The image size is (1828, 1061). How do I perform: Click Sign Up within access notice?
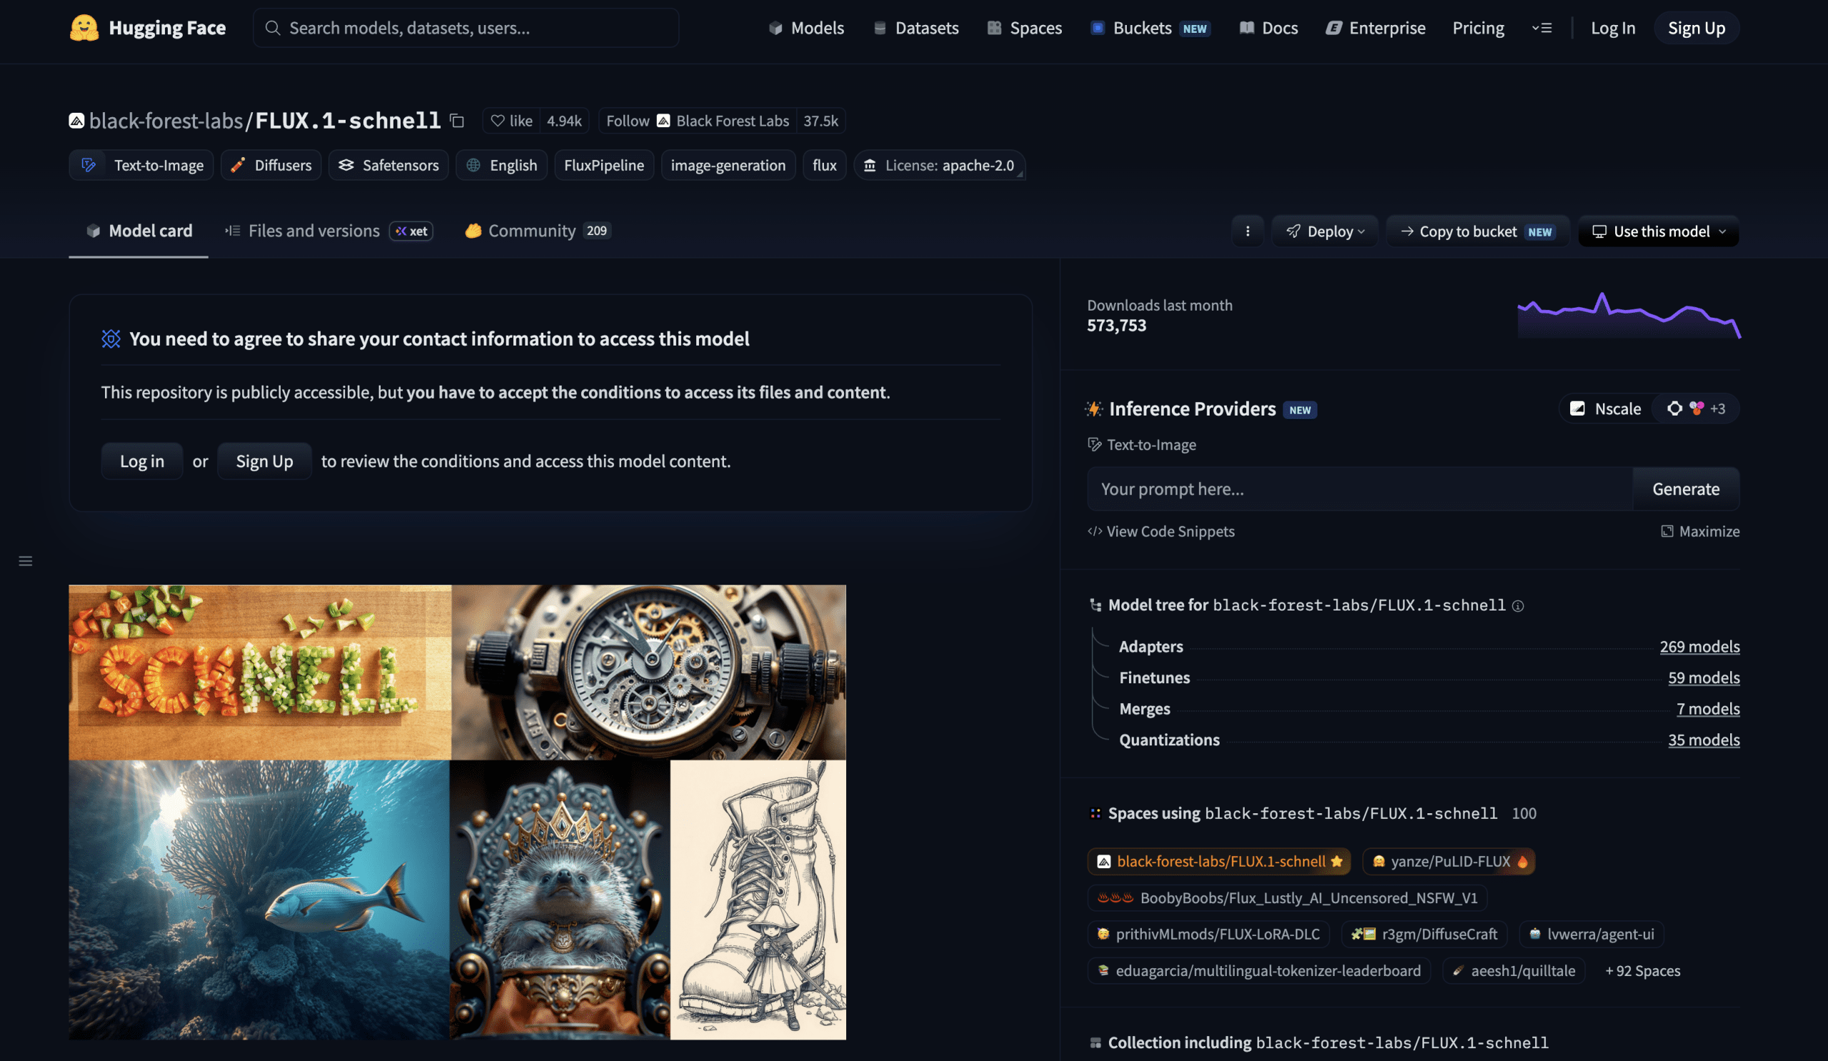point(264,461)
